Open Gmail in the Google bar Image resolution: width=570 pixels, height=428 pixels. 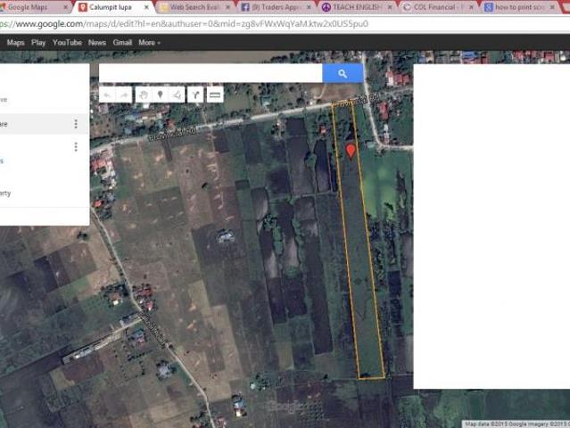(122, 43)
